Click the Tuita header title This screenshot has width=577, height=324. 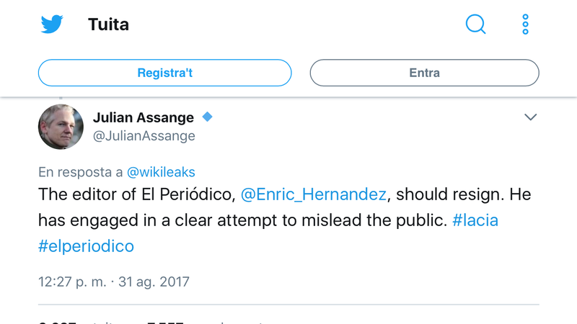108,24
